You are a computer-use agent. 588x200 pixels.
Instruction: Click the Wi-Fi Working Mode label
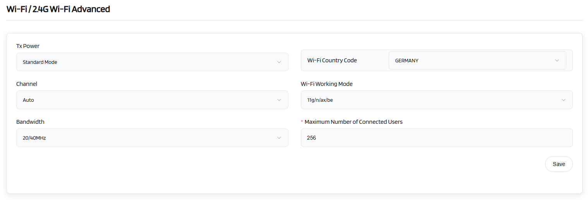point(327,84)
